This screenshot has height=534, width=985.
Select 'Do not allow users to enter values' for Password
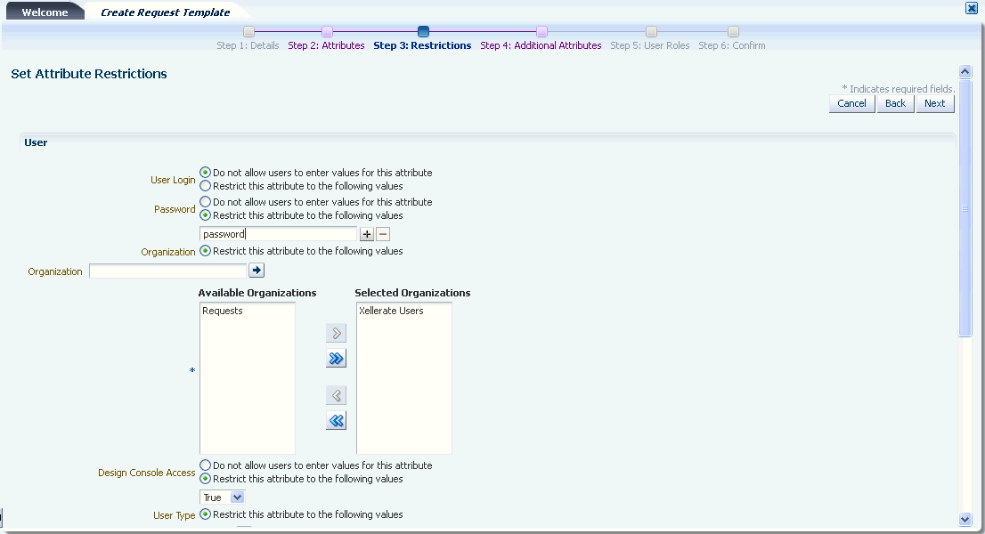(204, 202)
